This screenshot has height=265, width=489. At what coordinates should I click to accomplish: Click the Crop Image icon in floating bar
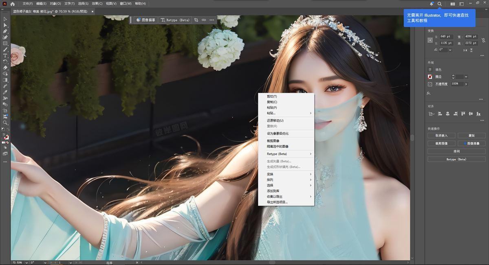pos(196,20)
